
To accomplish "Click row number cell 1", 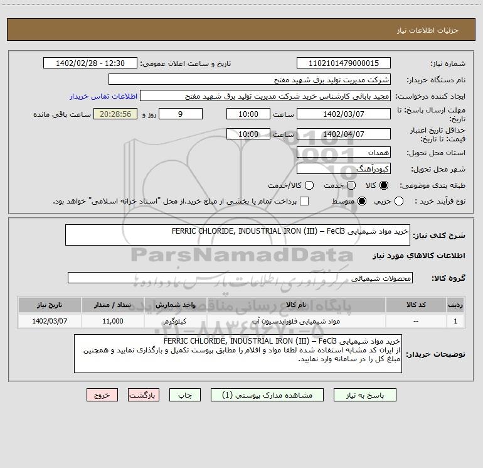I will (455, 321).
